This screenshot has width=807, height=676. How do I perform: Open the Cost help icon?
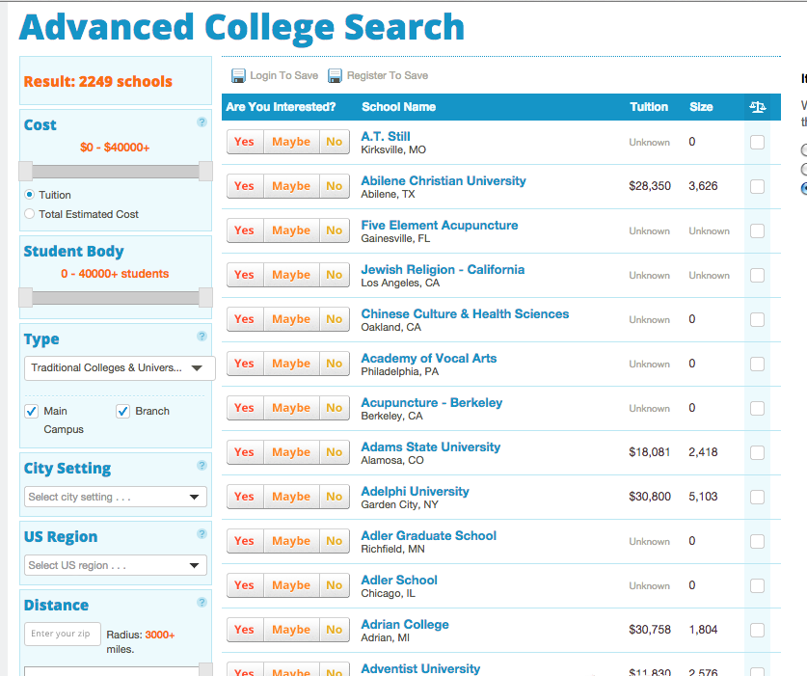tap(202, 122)
